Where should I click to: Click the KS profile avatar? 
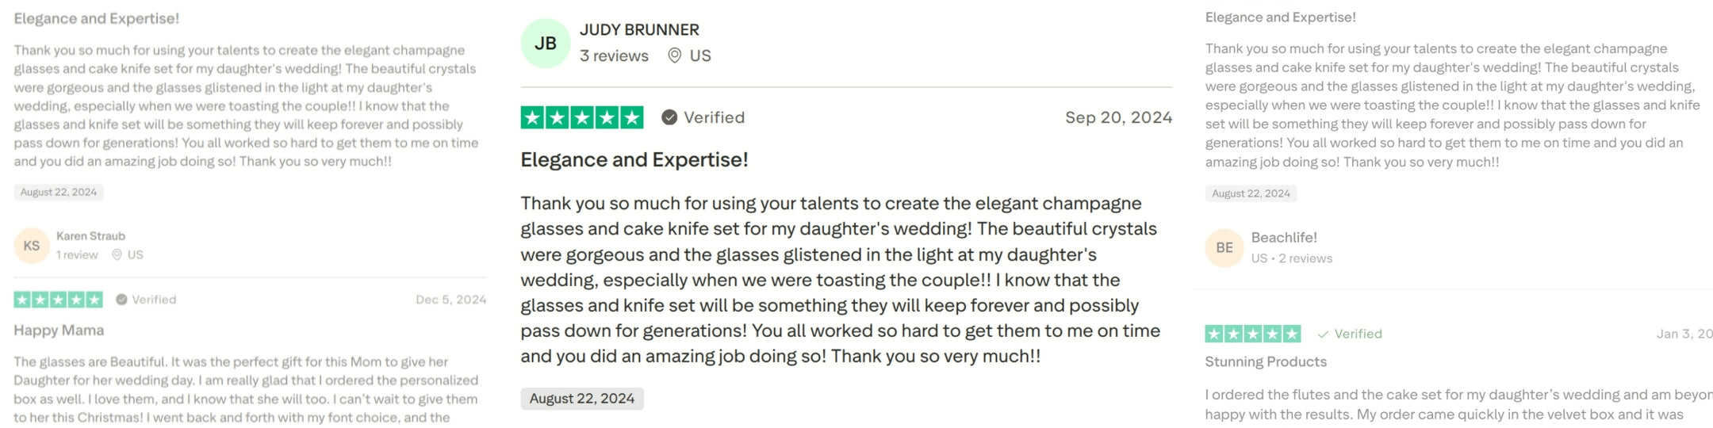coord(32,246)
